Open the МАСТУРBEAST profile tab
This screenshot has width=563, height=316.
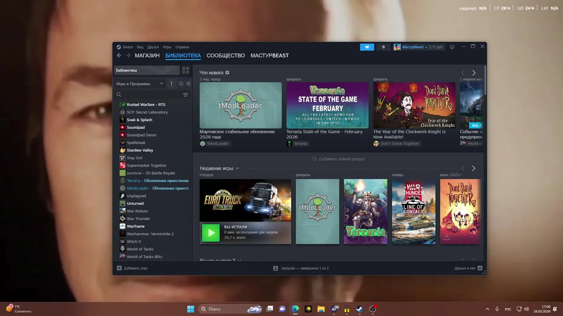pyautogui.click(x=270, y=56)
